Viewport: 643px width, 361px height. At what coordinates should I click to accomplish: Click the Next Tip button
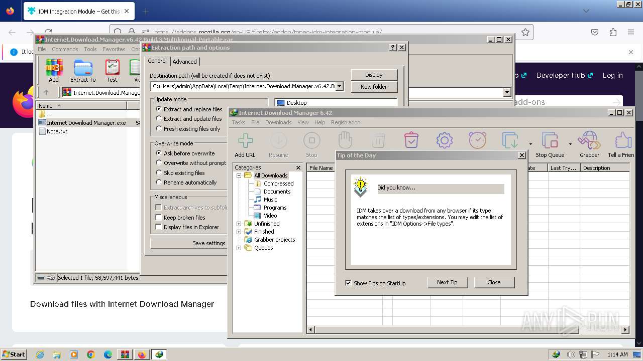447,282
